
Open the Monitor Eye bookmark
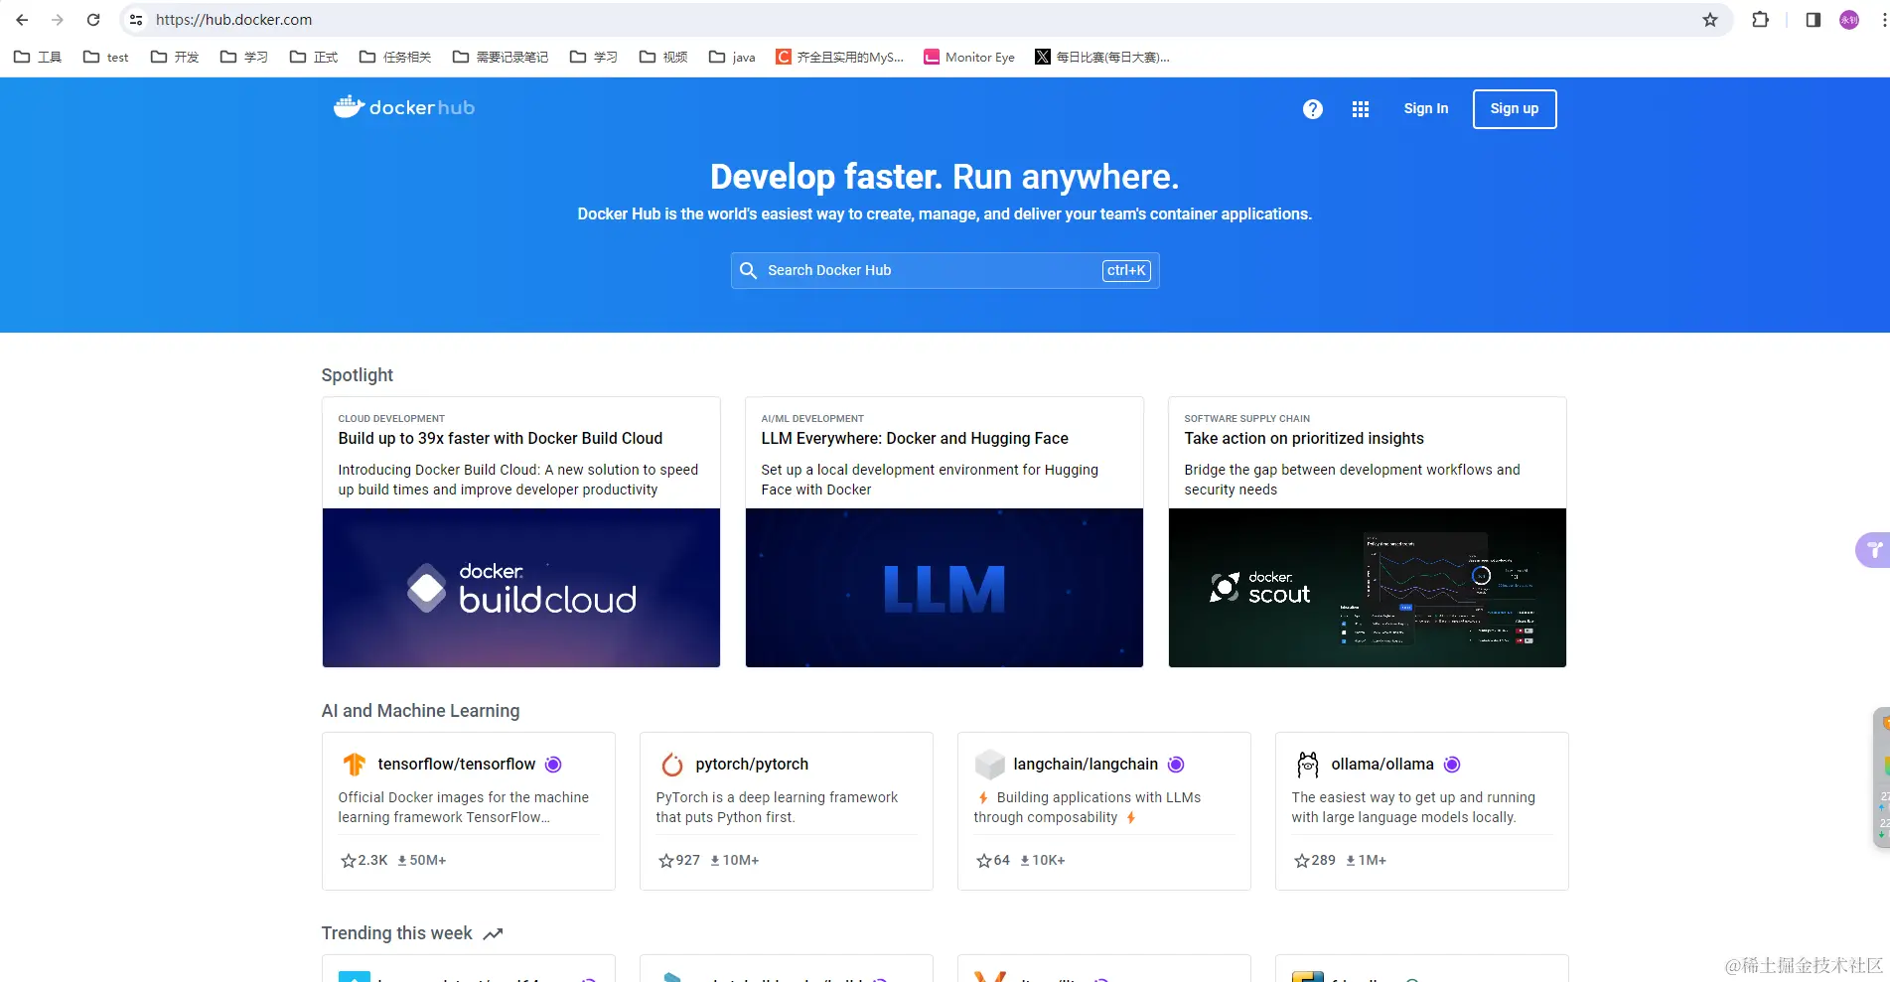point(969,57)
